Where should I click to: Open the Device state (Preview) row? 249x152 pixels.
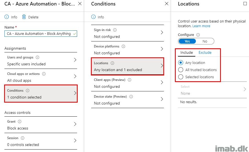(x=128, y=100)
